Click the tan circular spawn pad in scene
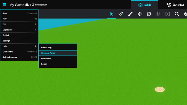This screenshot has height=105, width=187. click(160, 89)
